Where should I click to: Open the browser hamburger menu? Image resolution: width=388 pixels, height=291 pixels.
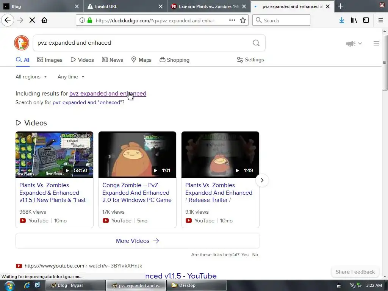pos(381,20)
